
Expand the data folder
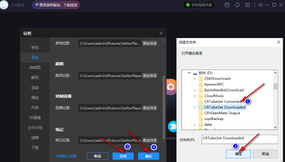click(x=195, y=125)
